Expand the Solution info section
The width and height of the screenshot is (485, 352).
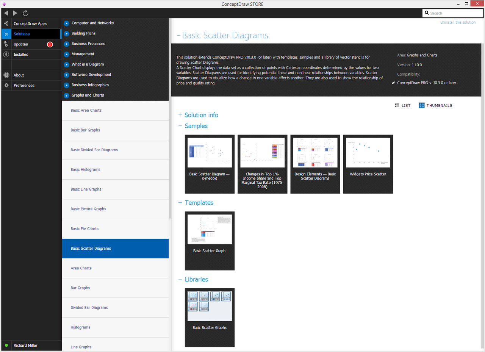pos(180,115)
